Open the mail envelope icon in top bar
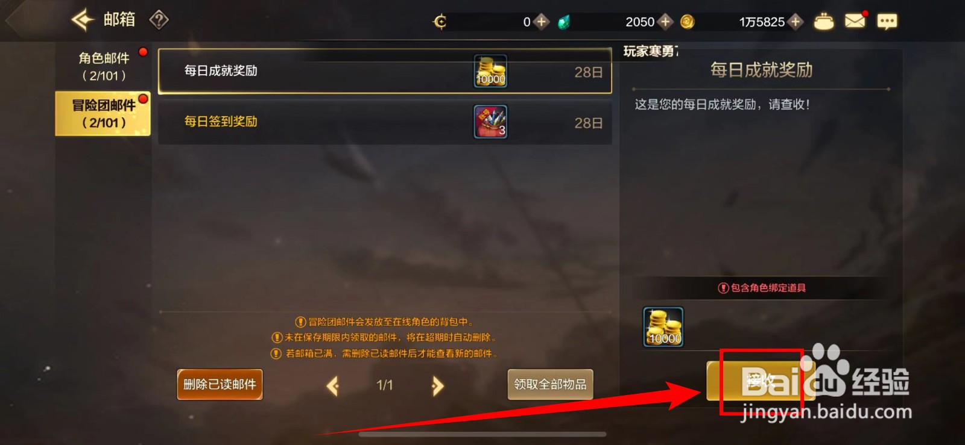 [x=855, y=21]
